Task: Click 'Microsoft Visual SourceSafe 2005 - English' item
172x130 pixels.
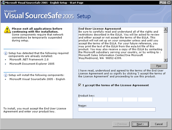Action: coord(37,79)
